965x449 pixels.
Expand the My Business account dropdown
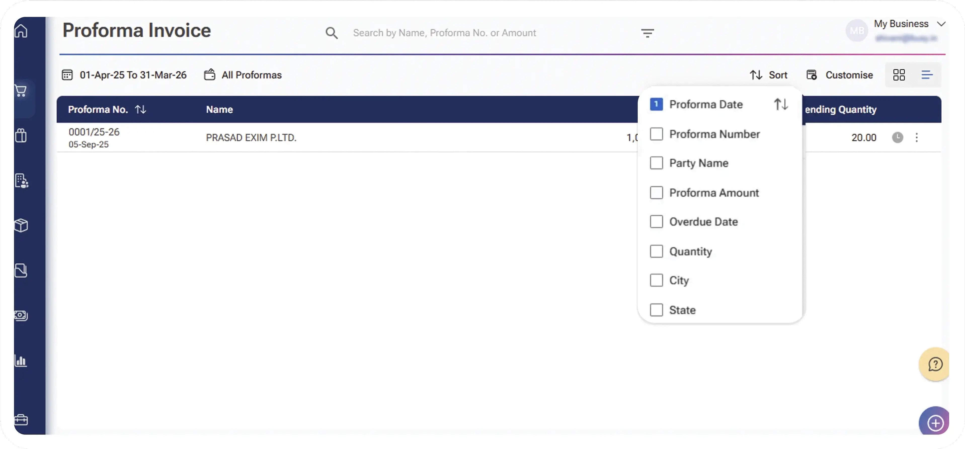(941, 24)
